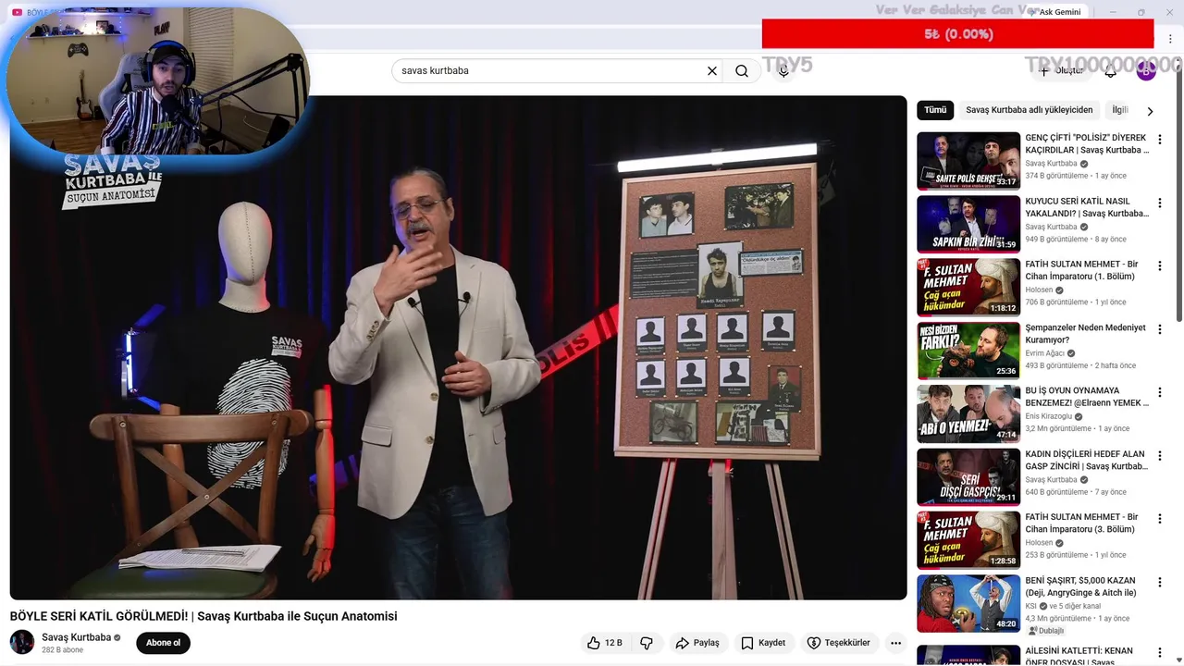Select Savaş Kurtbaba adlı yükleyiciden chip
Screen dimensions: 1184x666
click(1029, 110)
